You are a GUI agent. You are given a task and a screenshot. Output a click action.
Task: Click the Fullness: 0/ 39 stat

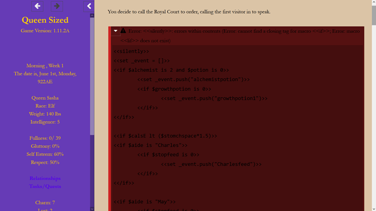(x=45, y=138)
